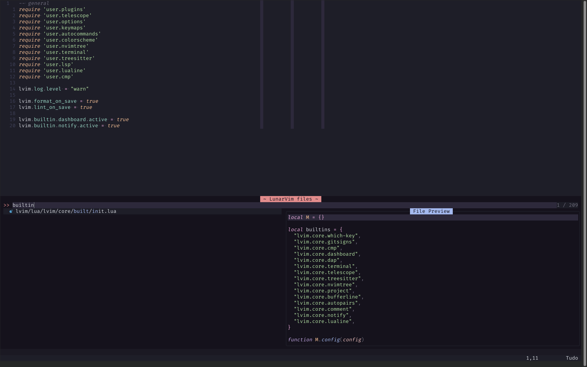Click the 1 / 209 results counter

(567, 205)
